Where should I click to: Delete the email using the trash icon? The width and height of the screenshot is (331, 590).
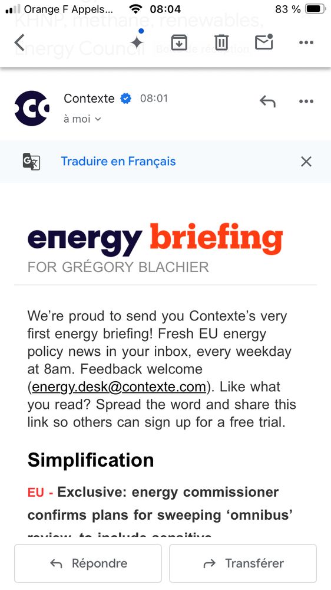coord(221,42)
